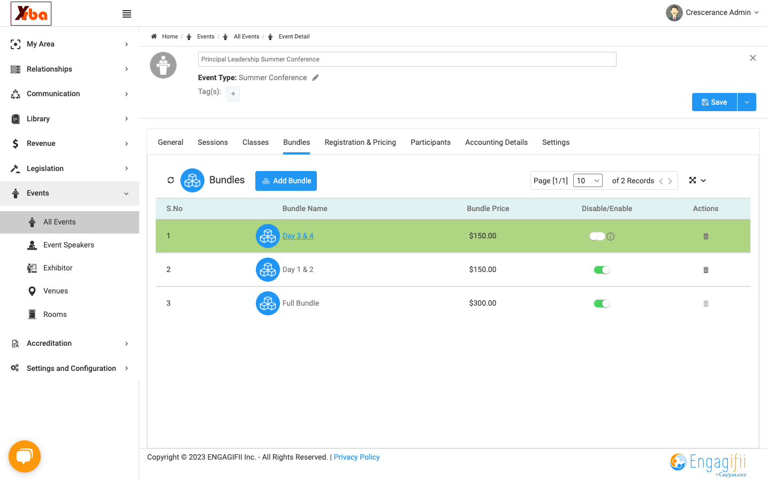Click the info icon beside Day 3 & 4 toggle
This screenshot has height=481, width=767.
click(x=611, y=236)
